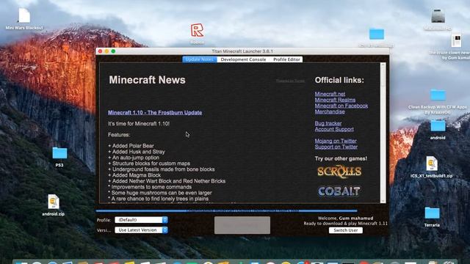Open the PS3 folder on desktop
The height and width of the screenshot is (264, 470).
59,153
